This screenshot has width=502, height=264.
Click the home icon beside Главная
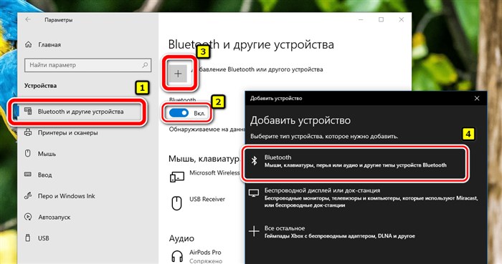pyautogui.click(x=28, y=44)
